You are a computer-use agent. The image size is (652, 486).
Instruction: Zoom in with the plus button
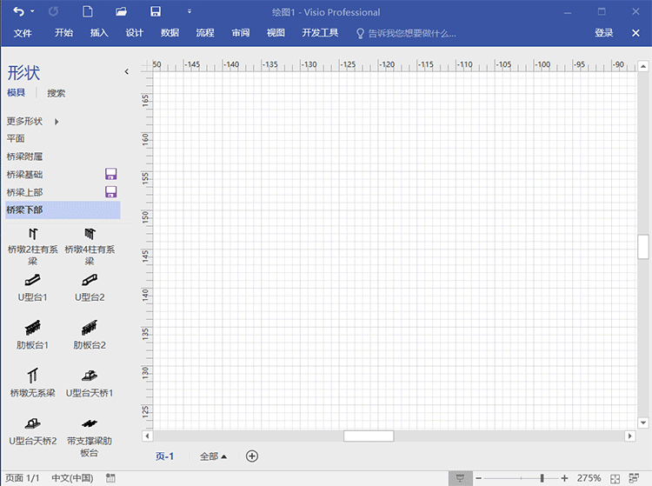pyautogui.click(x=564, y=478)
